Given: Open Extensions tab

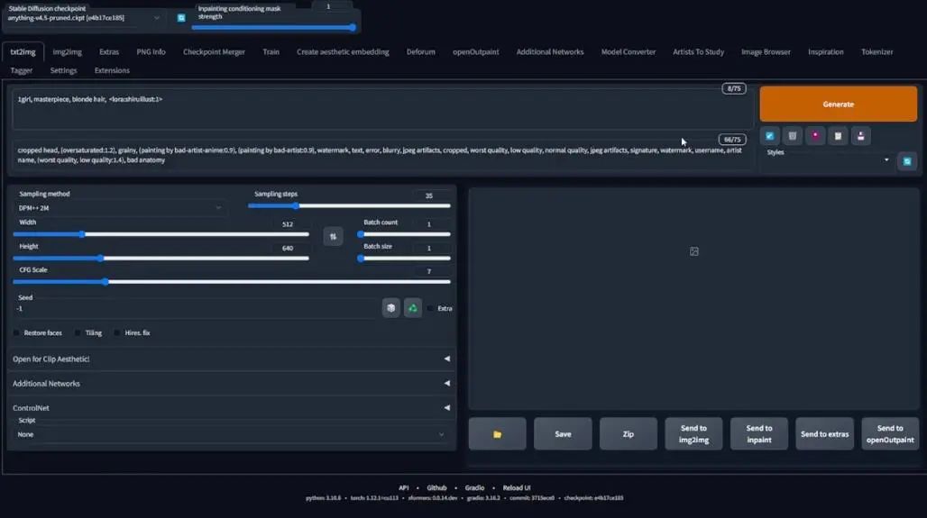Looking at the screenshot, I should pyautogui.click(x=112, y=70).
